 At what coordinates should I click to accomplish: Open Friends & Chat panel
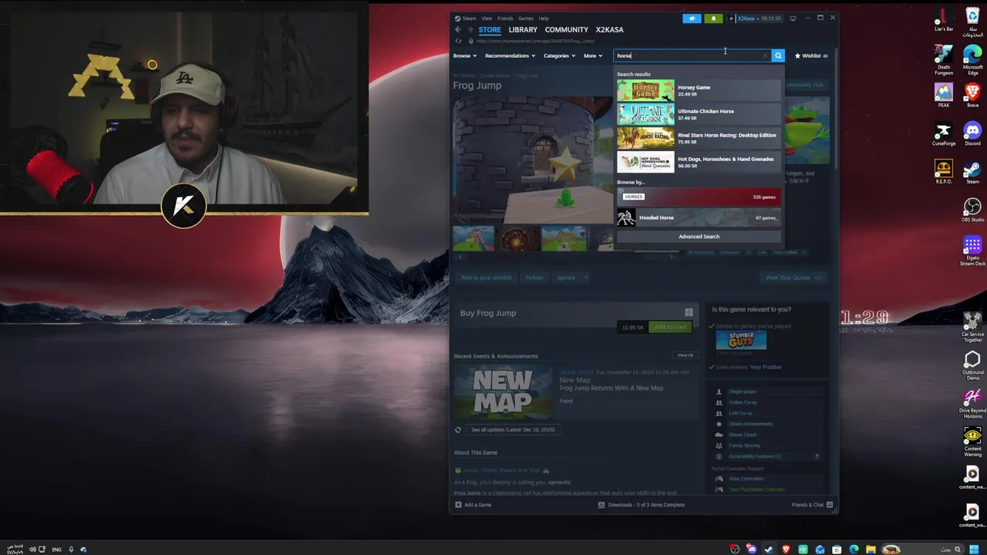tap(811, 505)
